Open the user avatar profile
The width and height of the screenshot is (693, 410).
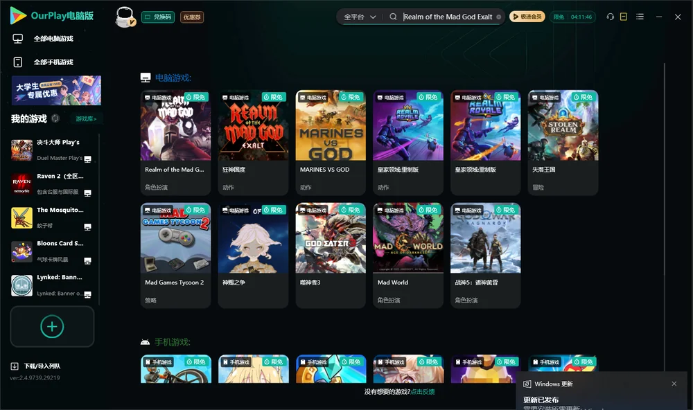coord(125,17)
